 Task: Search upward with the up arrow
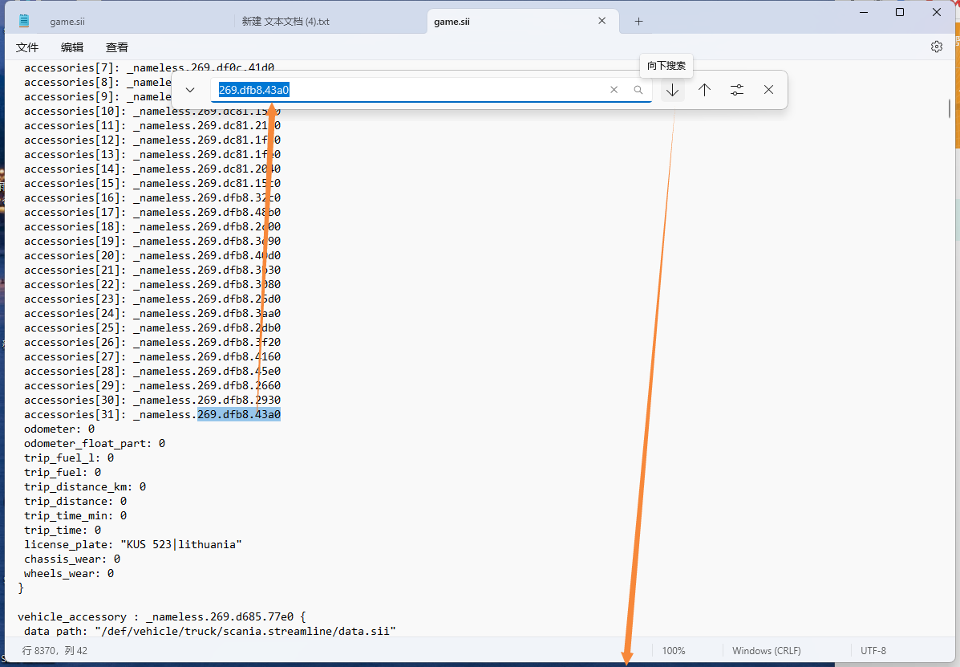tap(705, 90)
